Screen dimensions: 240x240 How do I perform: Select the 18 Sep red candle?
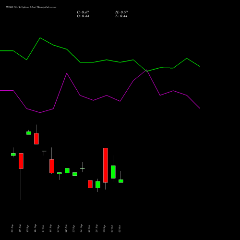(x=52, y=166)
